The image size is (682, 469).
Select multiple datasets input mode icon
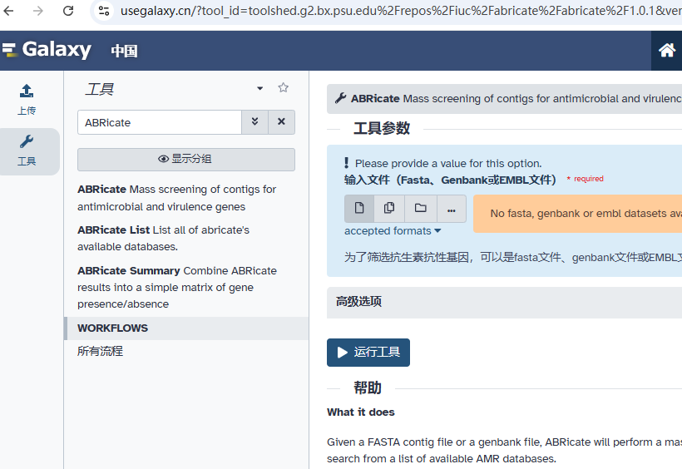pos(389,209)
